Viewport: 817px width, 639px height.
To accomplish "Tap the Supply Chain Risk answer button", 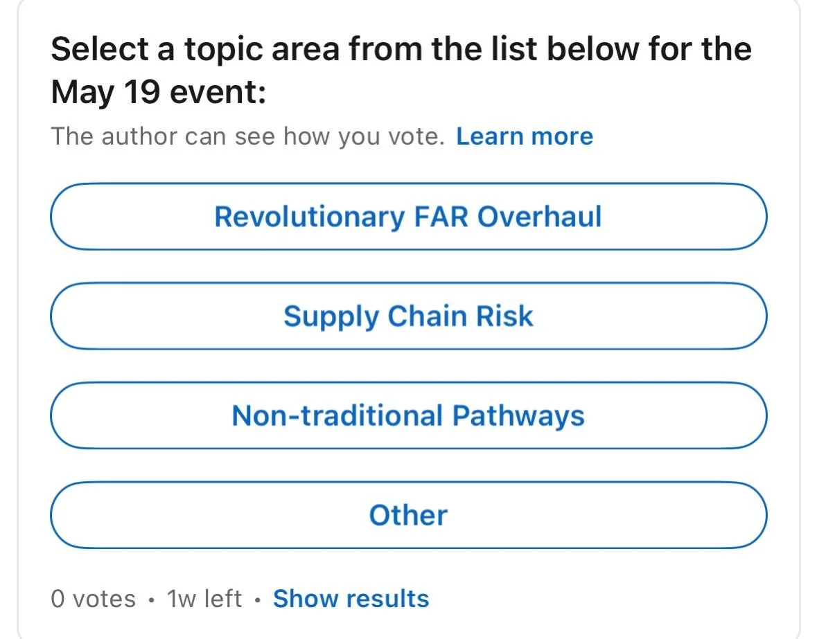I will click(409, 316).
